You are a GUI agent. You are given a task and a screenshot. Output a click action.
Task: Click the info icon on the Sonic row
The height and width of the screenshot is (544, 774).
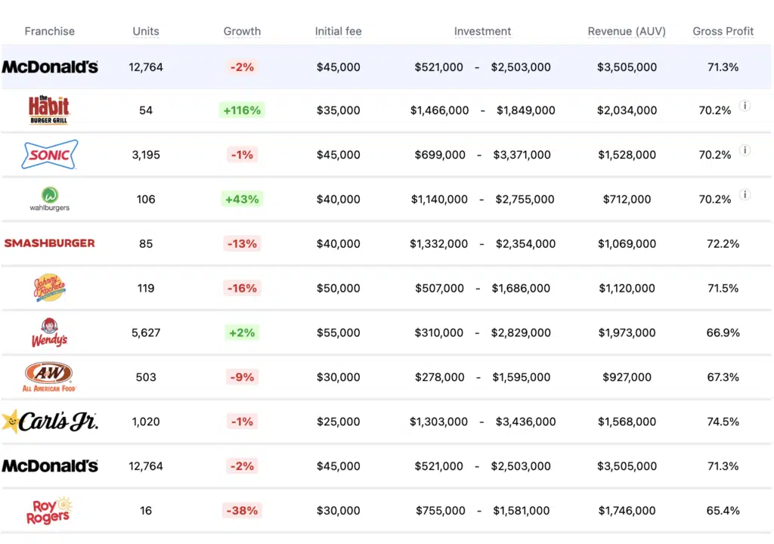[x=745, y=150]
